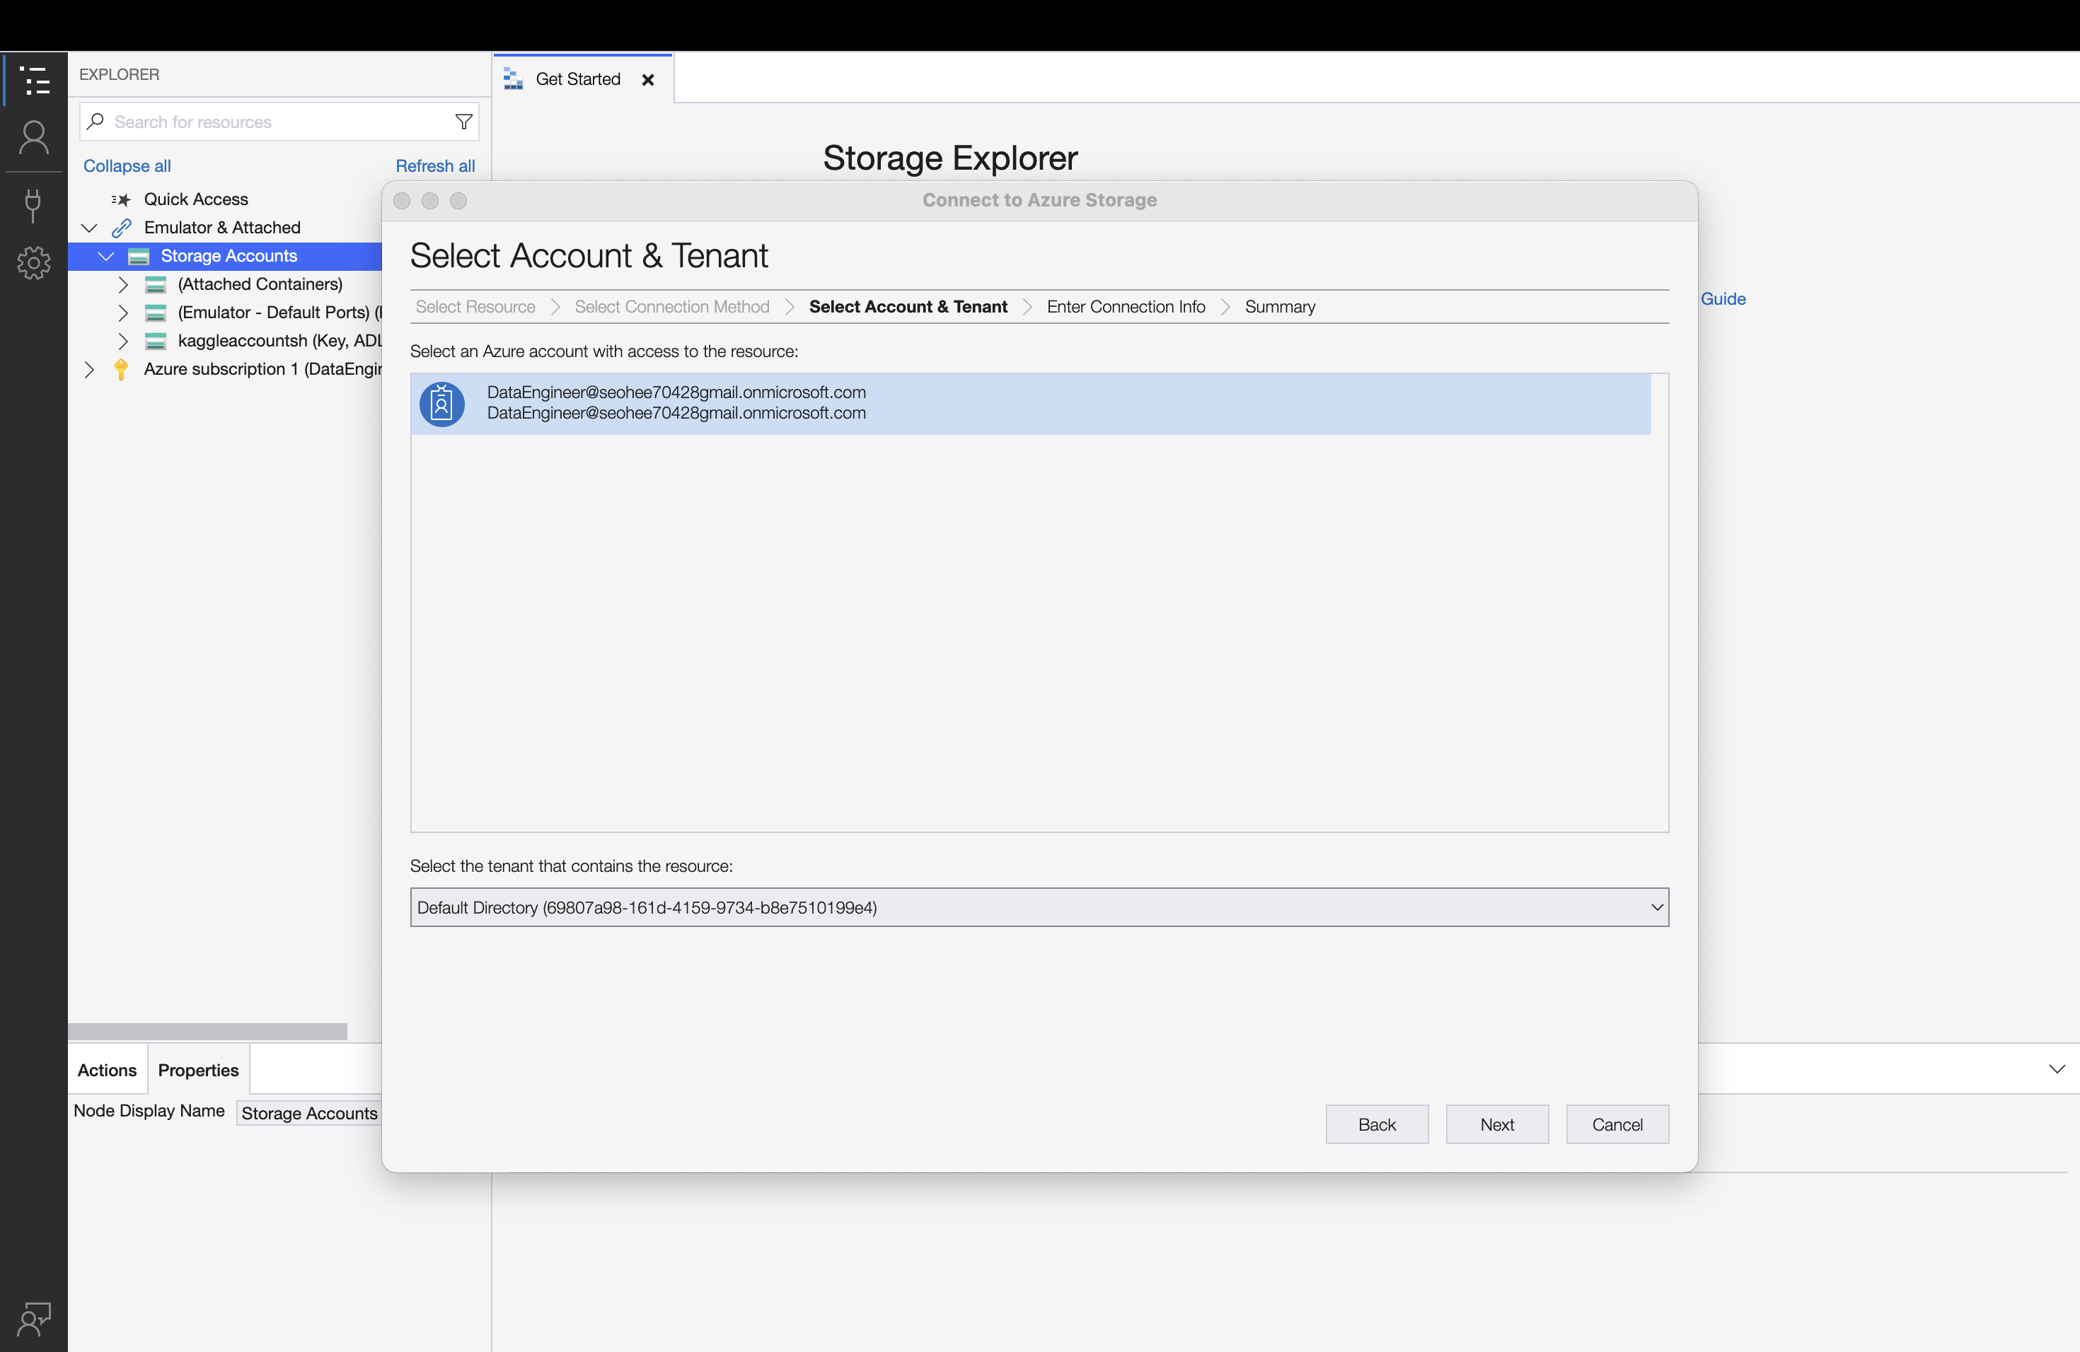2080x1352 pixels.
Task: Click the Refresh all link
Action: point(435,166)
